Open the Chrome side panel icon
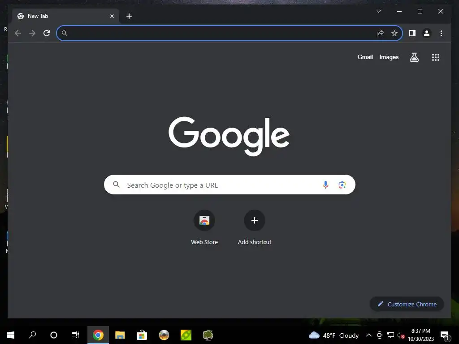This screenshot has width=459, height=344. tap(412, 33)
